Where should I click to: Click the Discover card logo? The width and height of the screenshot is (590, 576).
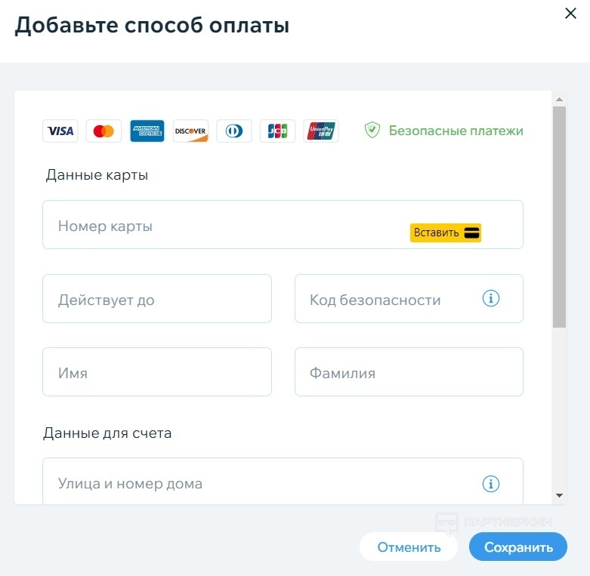coord(190,131)
